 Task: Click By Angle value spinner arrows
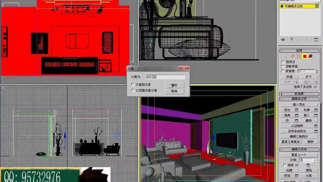pos(317,71)
